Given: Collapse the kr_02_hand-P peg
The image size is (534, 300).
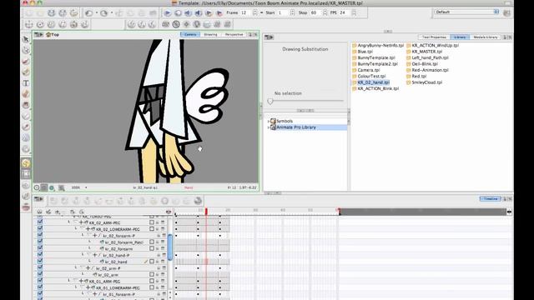Looking at the screenshot, I should click(x=89, y=255).
